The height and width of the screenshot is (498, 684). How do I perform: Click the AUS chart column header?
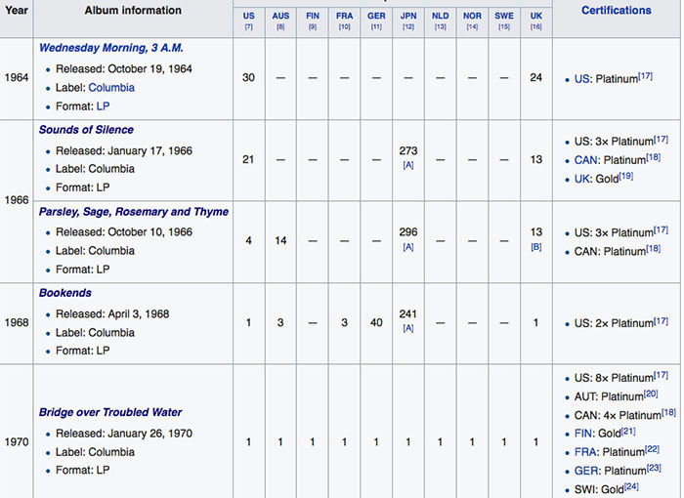[280, 17]
